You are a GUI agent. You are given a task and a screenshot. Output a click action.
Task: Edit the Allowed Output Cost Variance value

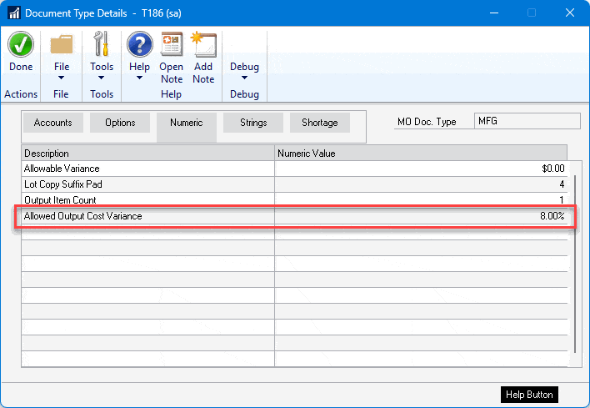coord(421,216)
